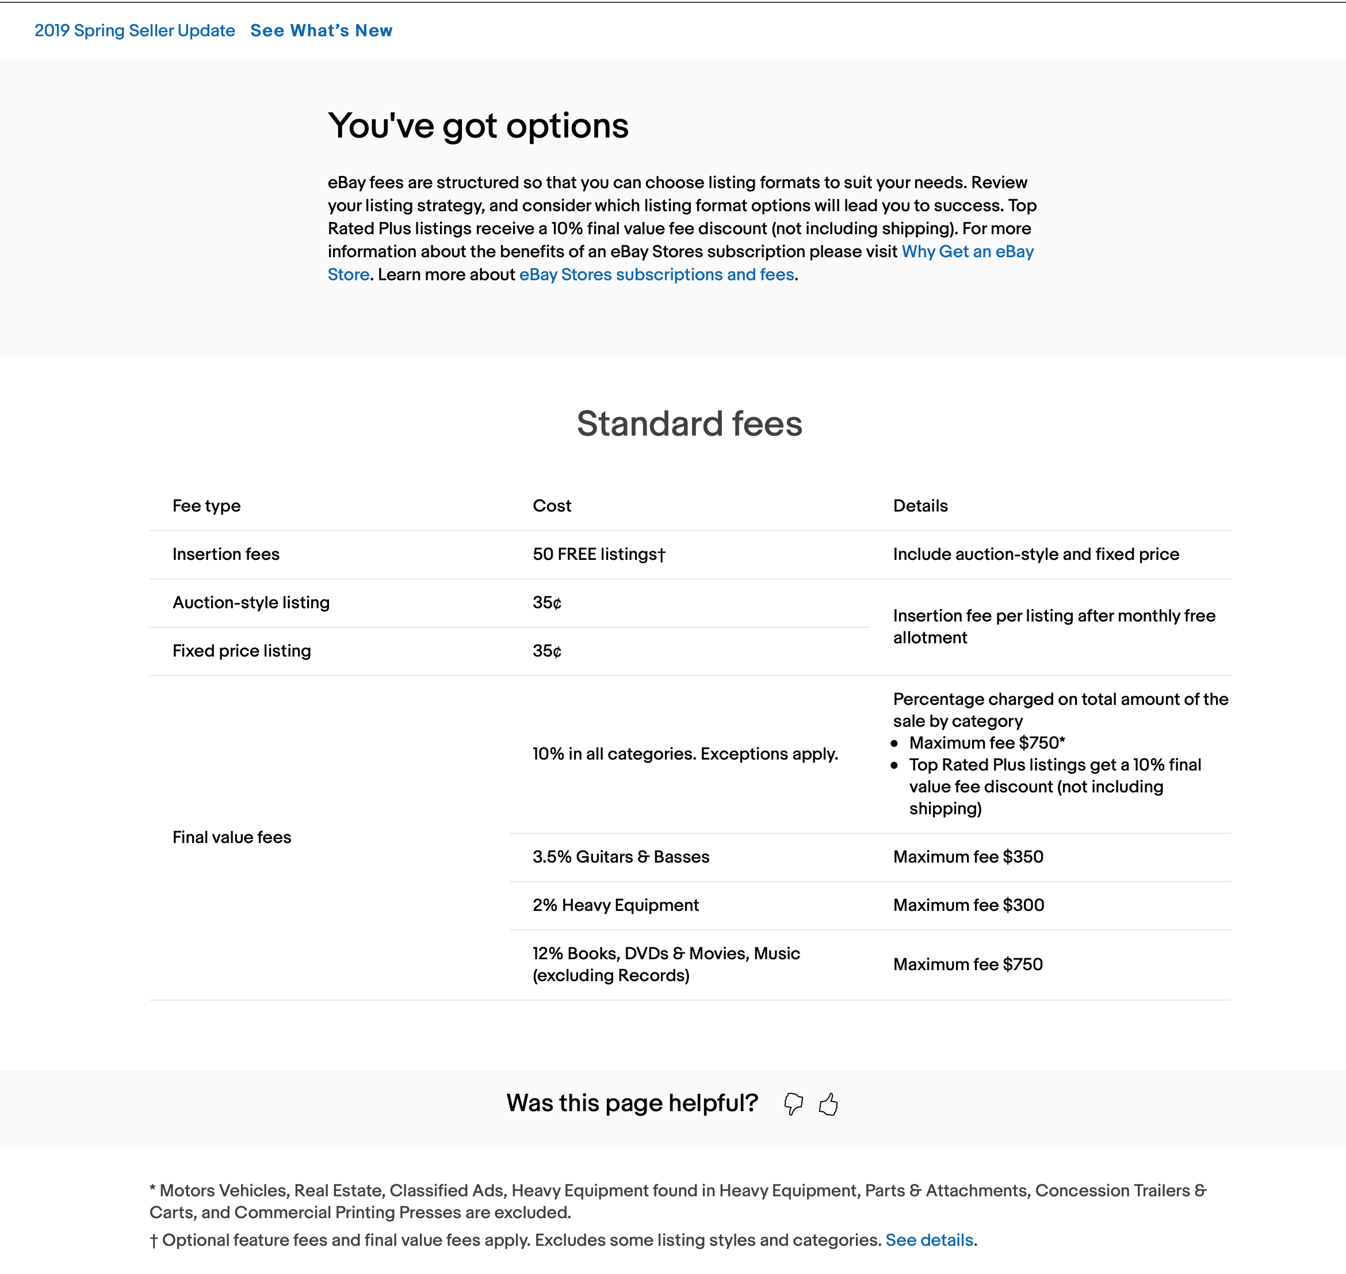The width and height of the screenshot is (1346, 1274).
Task: Click the thumbs up icon
Action: 828,1104
